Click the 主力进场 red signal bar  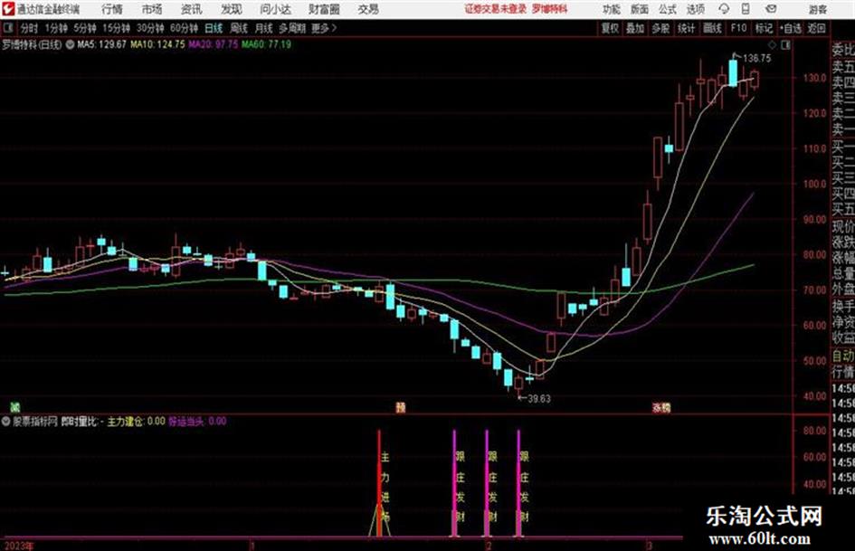click(379, 483)
